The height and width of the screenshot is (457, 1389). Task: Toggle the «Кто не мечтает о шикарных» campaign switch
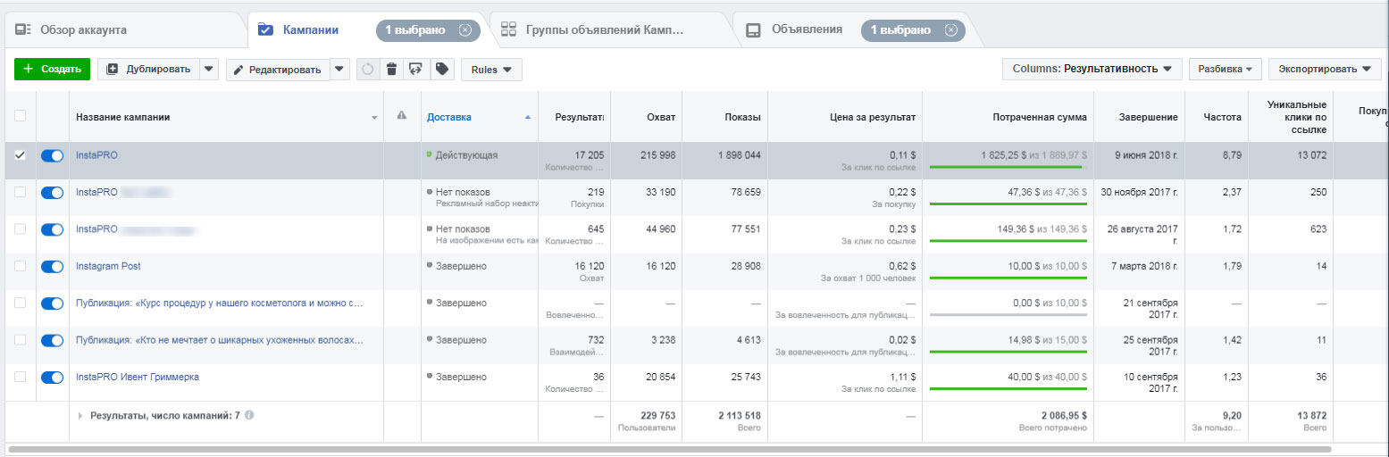(53, 340)
